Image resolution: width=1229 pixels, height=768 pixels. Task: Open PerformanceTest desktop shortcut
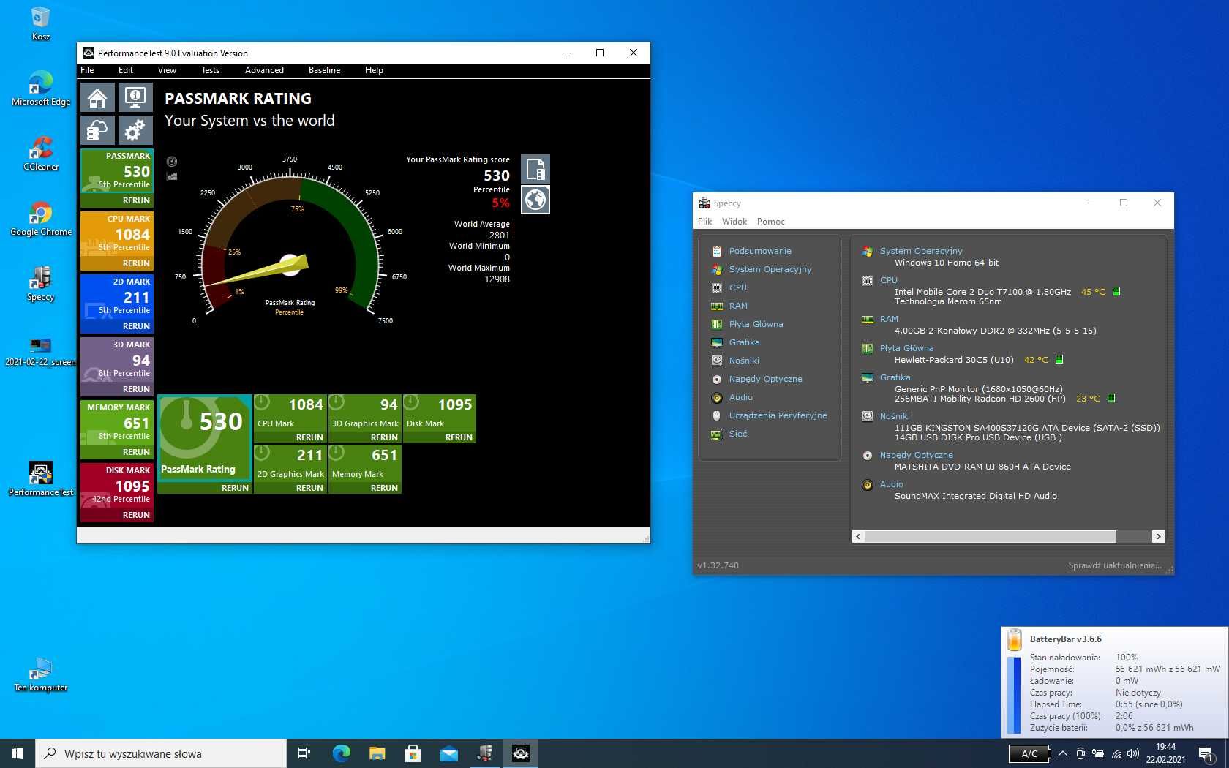(x=41, y=479)
